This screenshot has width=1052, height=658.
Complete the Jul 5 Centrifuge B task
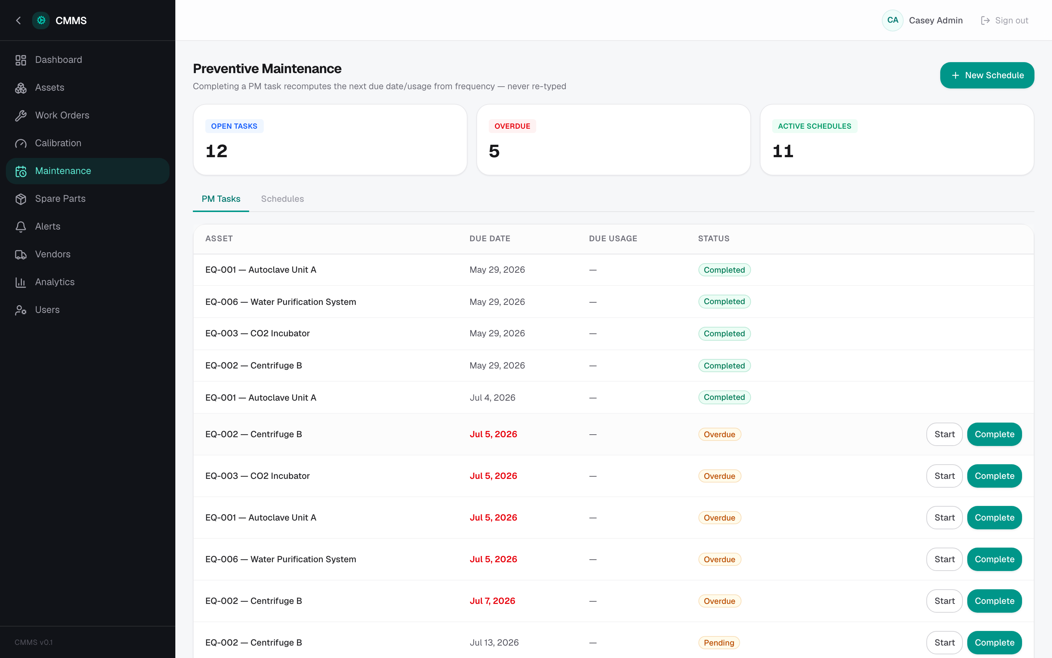point(994,434)
